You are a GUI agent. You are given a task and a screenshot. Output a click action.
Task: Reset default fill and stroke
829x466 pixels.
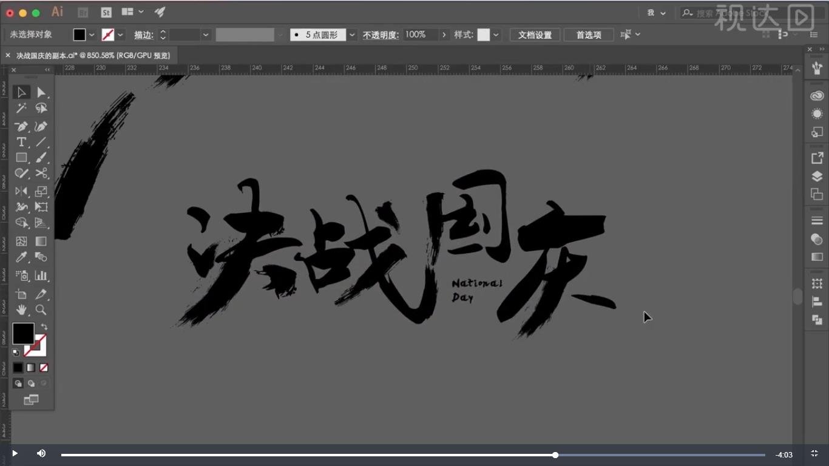pos(16,353)
